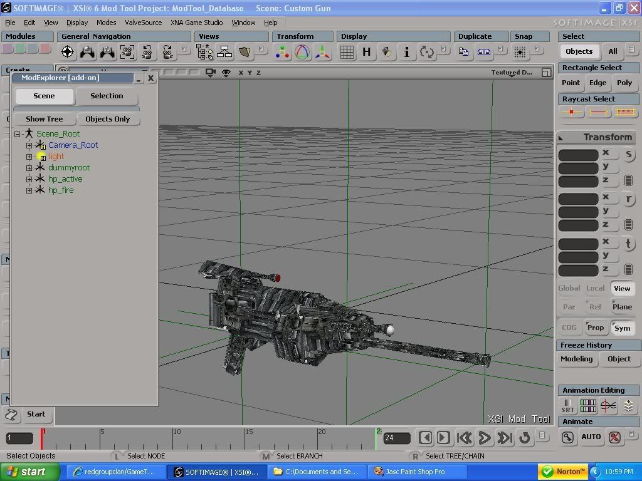Open the Modes menu
Image resolution: width=642 pixels, height=481 pixels.
pyautogui.click(x=106, y=23)
